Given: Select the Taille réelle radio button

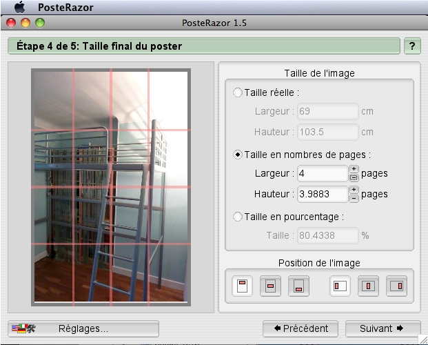Looking at the screenshot, I should pos(238,92).
